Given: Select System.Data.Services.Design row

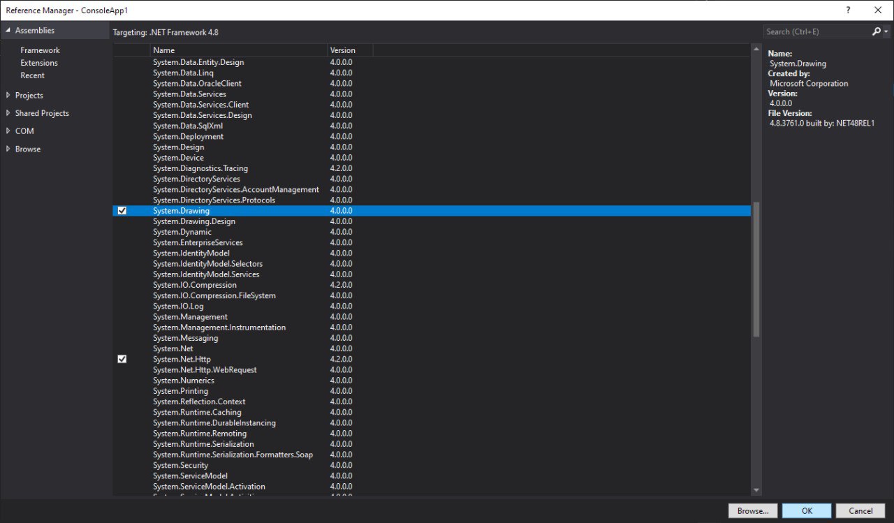Looking at the screenshot, I should 432,115.
